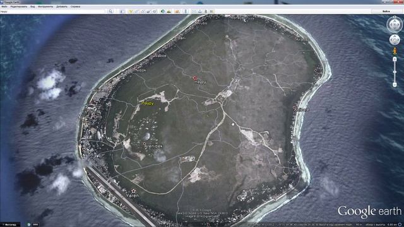
Task: Click the Yaren text label
Action: click(133, 195)
